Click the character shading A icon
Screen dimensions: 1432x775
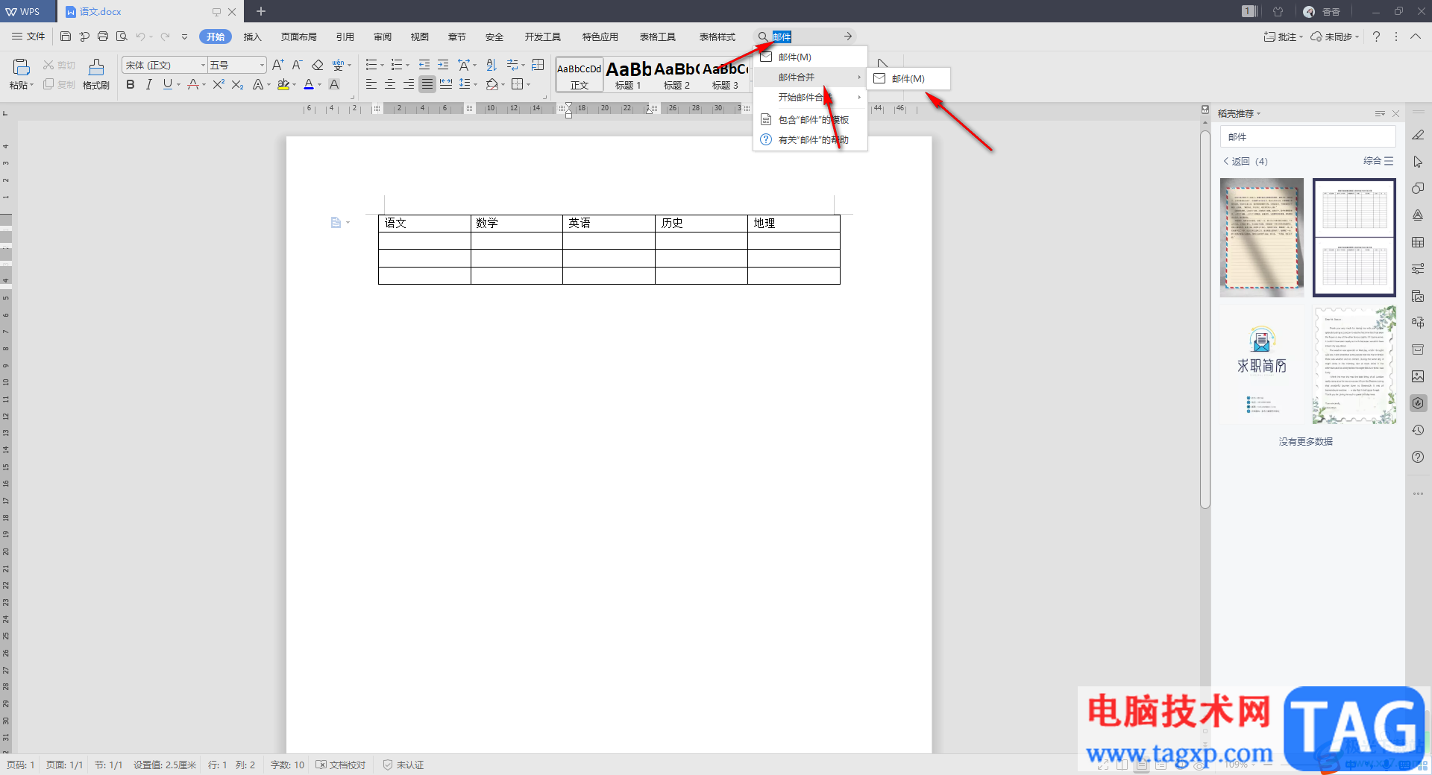click(334, 85)
